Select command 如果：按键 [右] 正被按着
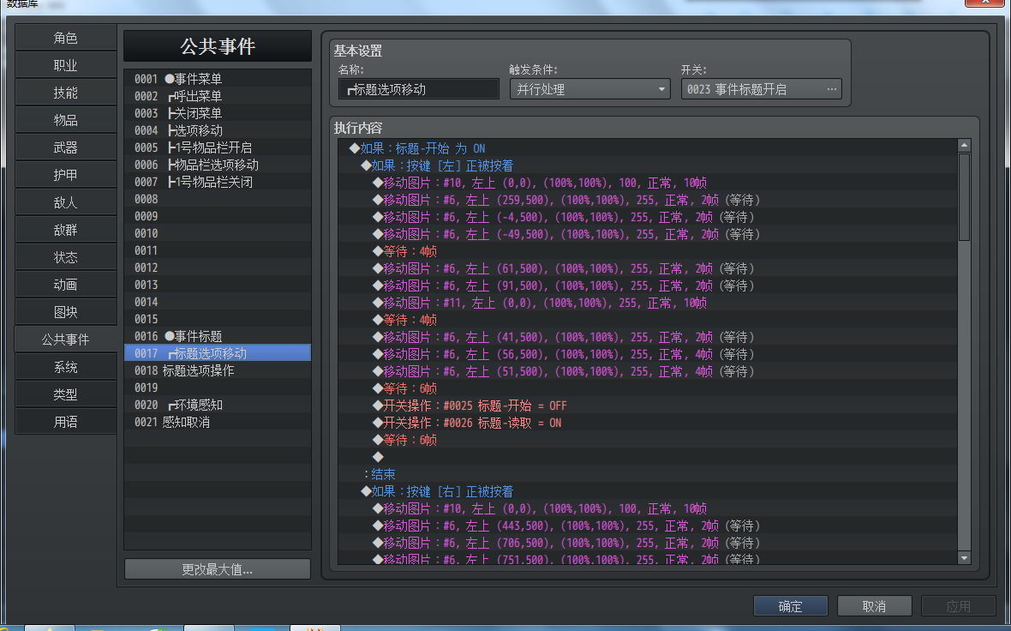 648,491
